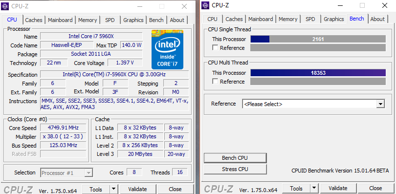Image resolution: width=396 pixels, height=194 pixels.
Task: Click the single thread score bar showing 2161
Action: coord(318,39)
